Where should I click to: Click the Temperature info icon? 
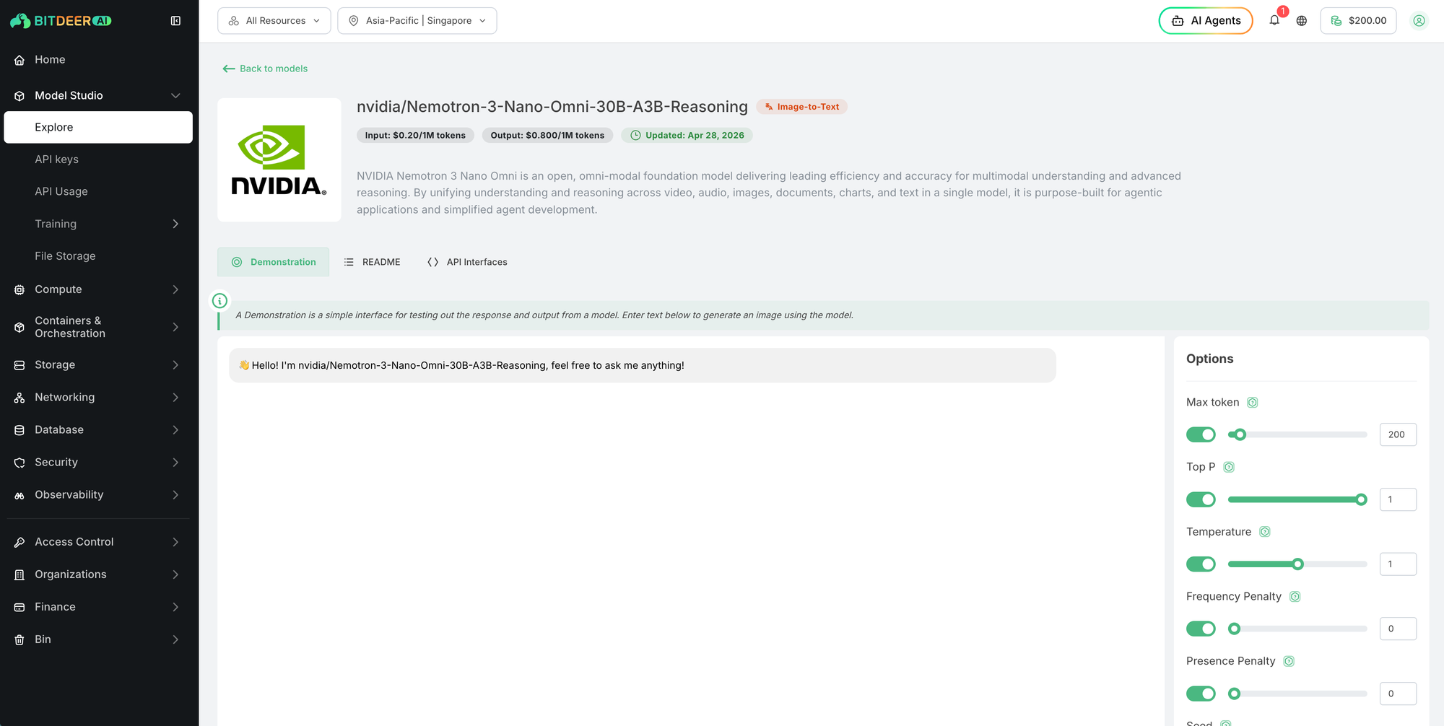(1265, 532)
